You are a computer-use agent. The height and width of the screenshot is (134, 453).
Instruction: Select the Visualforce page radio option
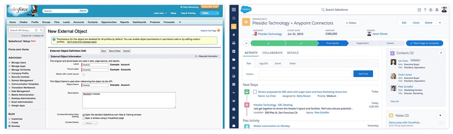pyautogui.click(x=84, y=118)
